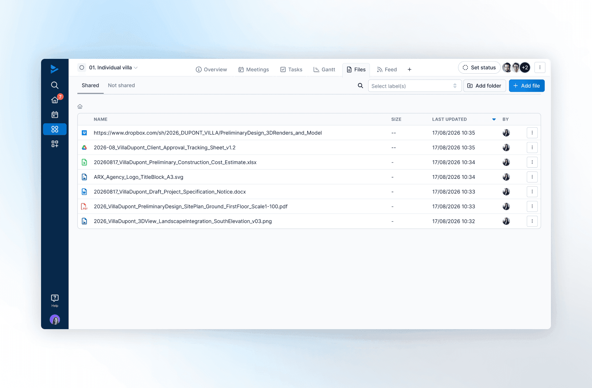Click the uploader avatar in the SouthElevation png row
The image size is (592, 388).
click(x=506, y=221)
